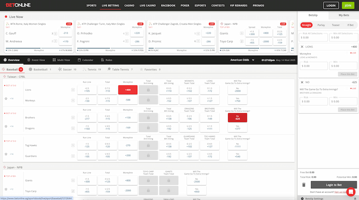Toggle Tsg Hawks moneyline -270 selection

(x=128, y=145)
